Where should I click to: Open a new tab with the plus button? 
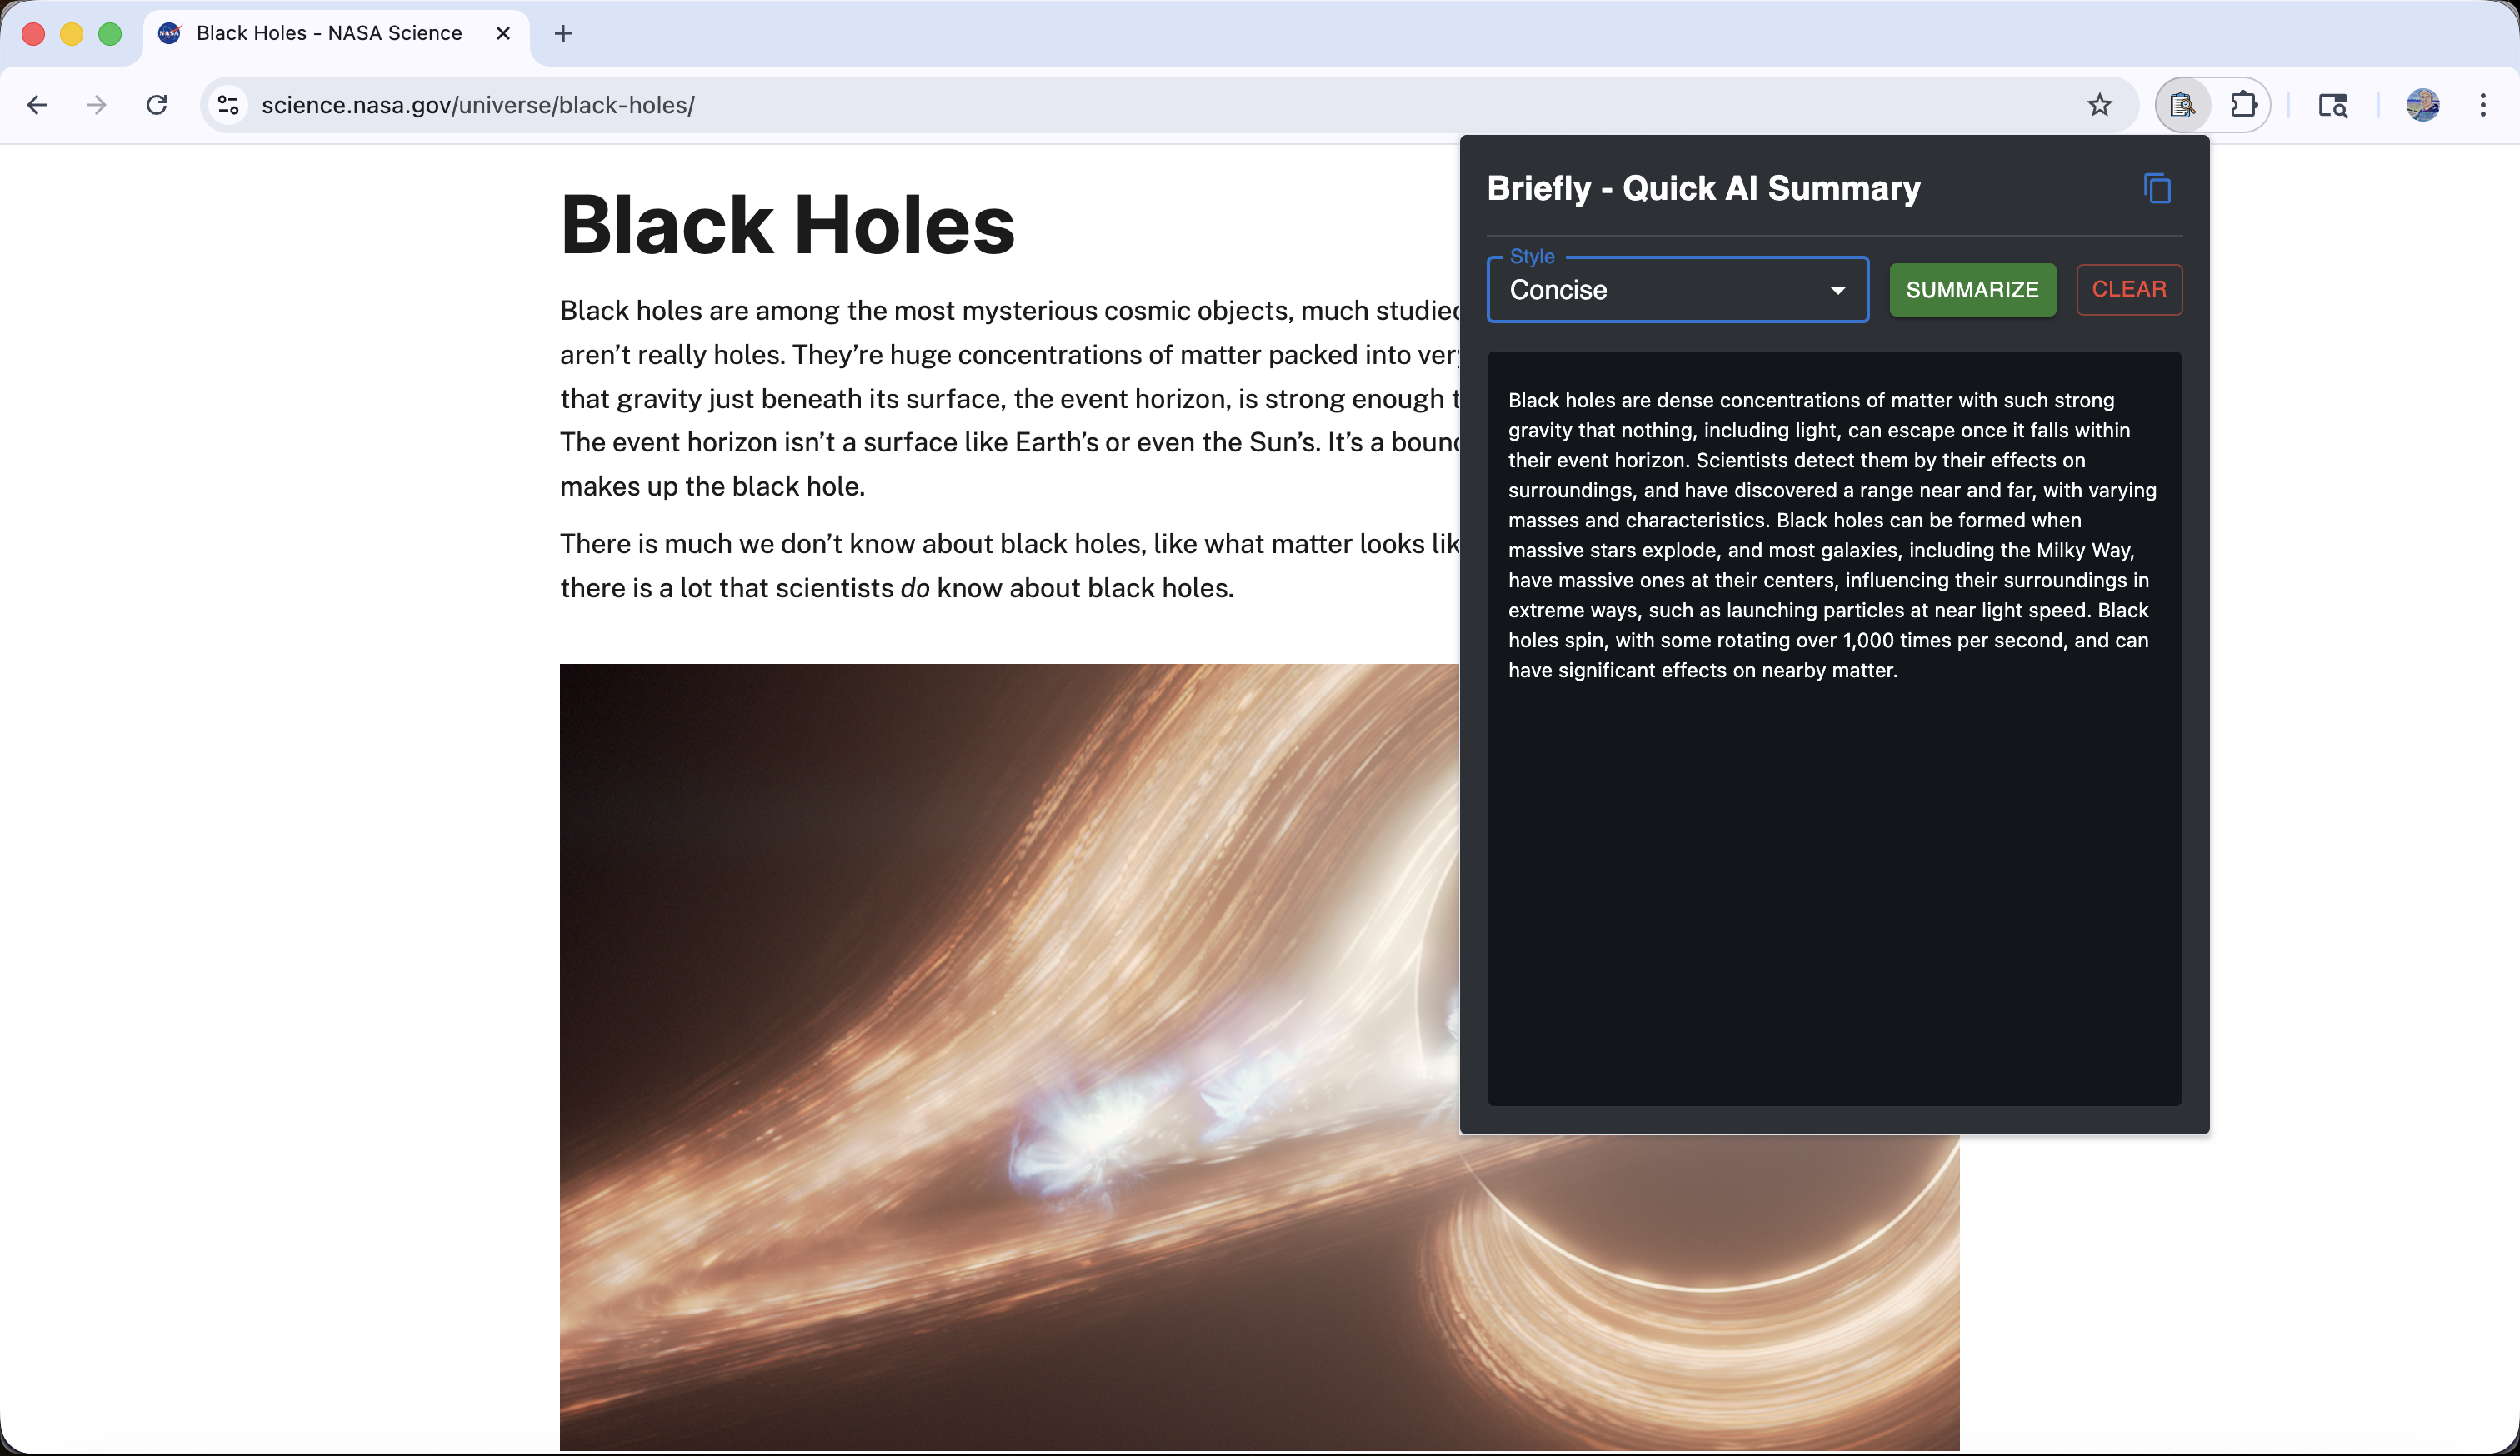tap(563, 33)
